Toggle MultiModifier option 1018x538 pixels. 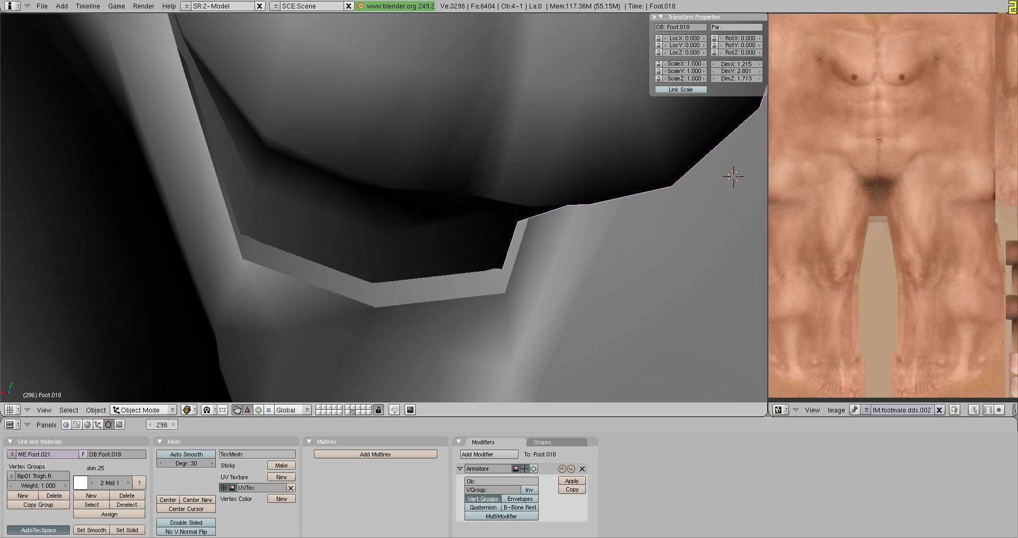point(502,516)
